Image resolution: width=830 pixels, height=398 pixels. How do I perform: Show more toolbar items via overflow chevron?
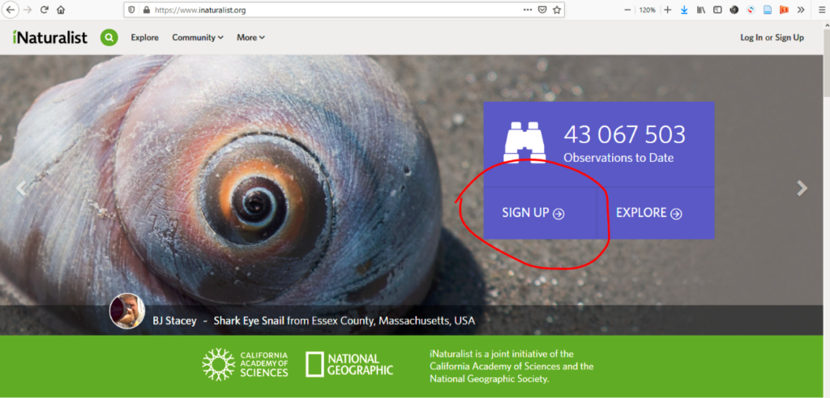[x=801, y=10]
